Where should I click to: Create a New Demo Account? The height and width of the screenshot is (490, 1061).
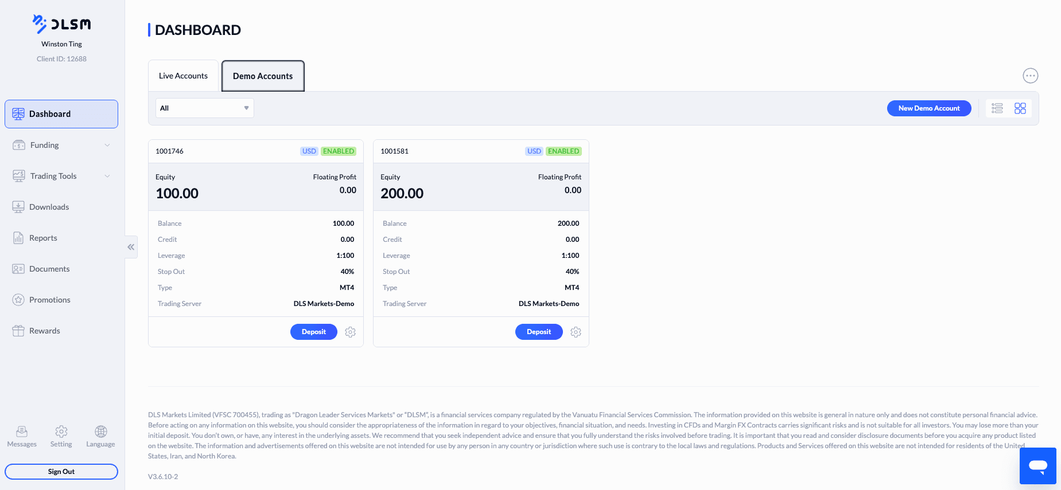tap(929, 108)
